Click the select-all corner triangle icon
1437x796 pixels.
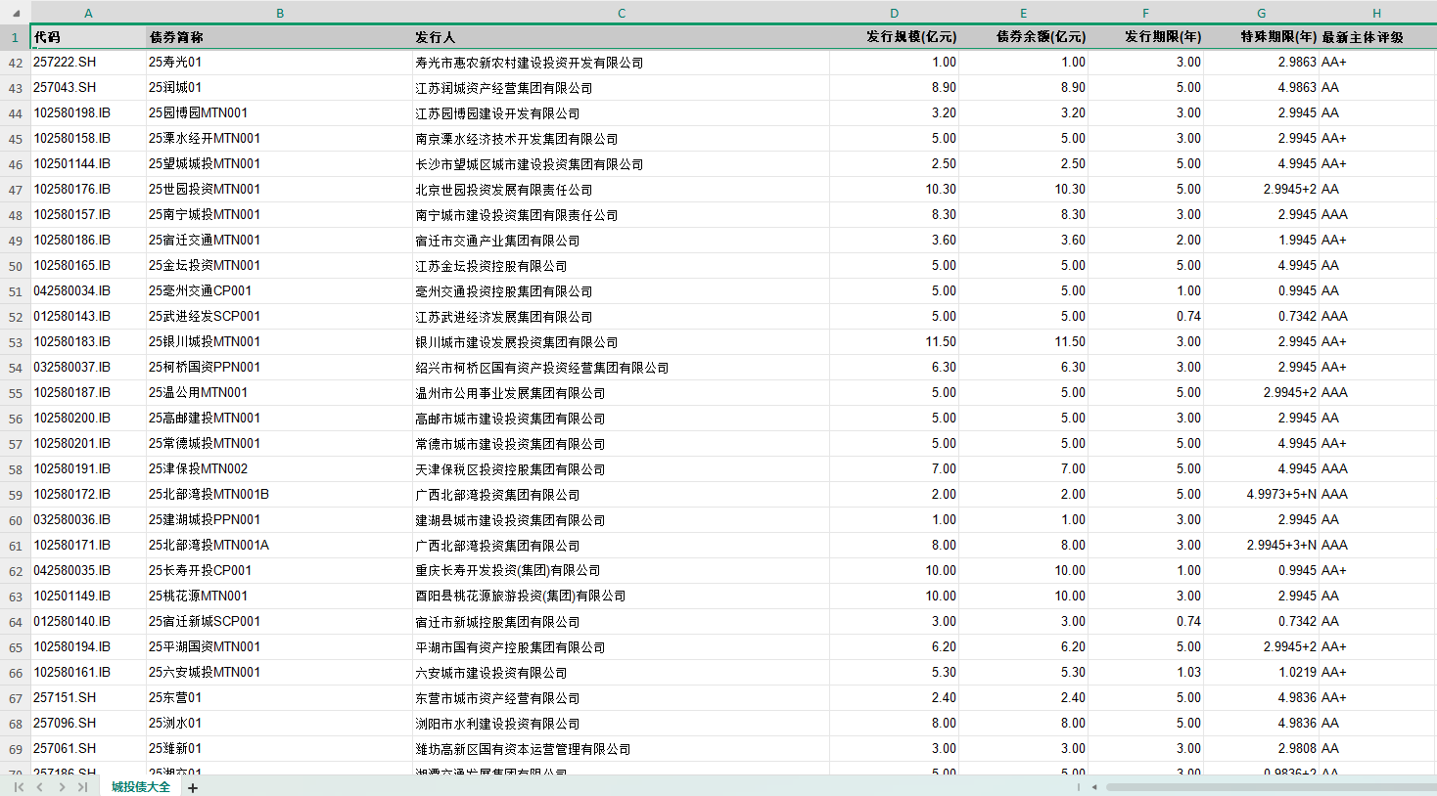[x=15, y=13]
